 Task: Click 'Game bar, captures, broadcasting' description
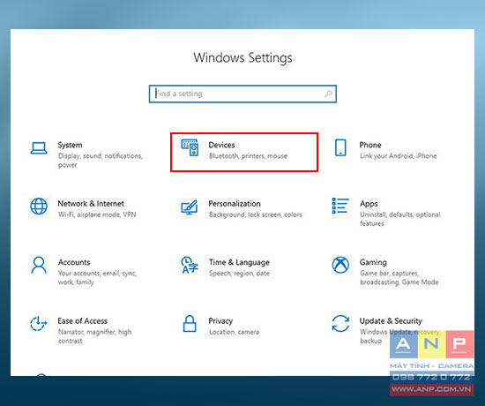(399, 277)
